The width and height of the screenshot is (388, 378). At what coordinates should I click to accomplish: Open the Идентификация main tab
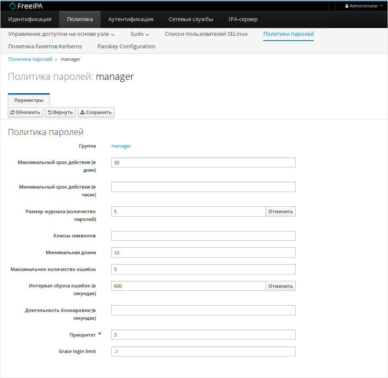click(x=30, y=19)
